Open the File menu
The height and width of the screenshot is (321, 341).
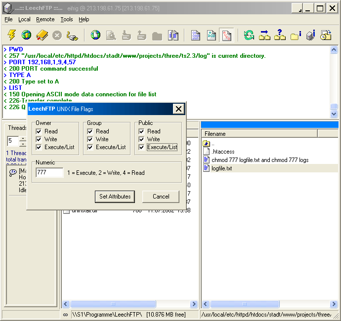pos(8,20)
